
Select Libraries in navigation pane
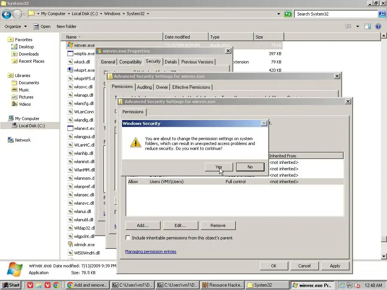(x=22, y=76)
